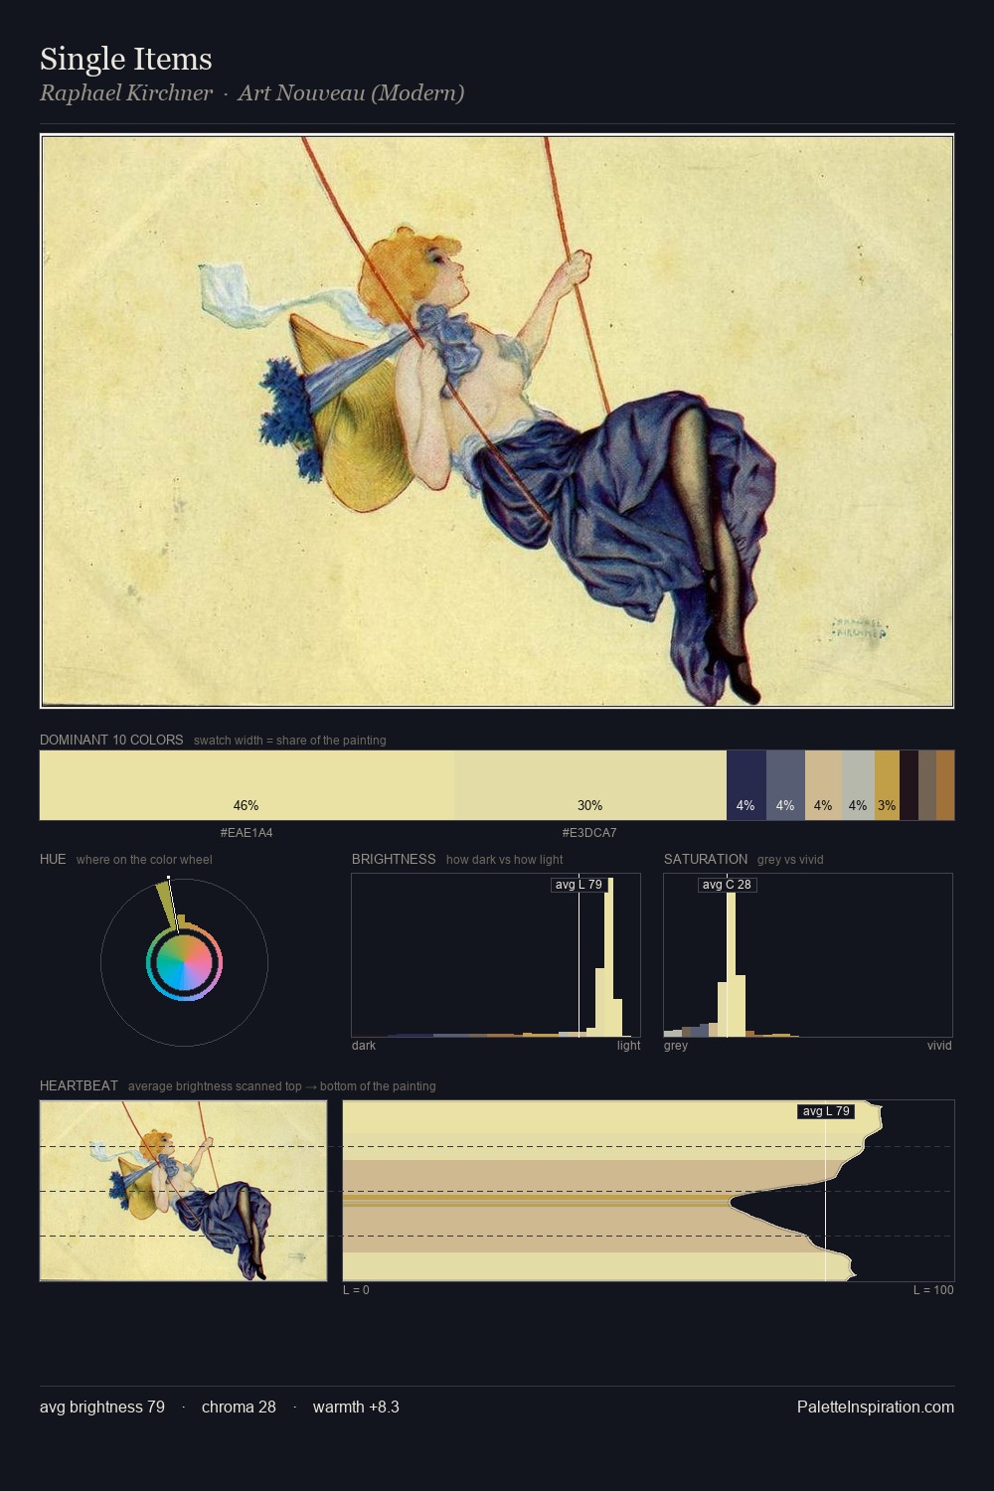Click the 'chroma 28' footer stat
The image size is (994, 1491).
239,1407
